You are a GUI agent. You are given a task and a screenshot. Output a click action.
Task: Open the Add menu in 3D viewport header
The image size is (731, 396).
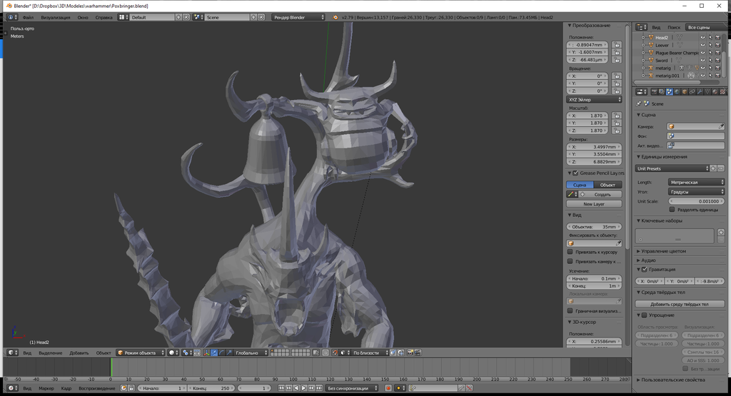click(79, 352)
